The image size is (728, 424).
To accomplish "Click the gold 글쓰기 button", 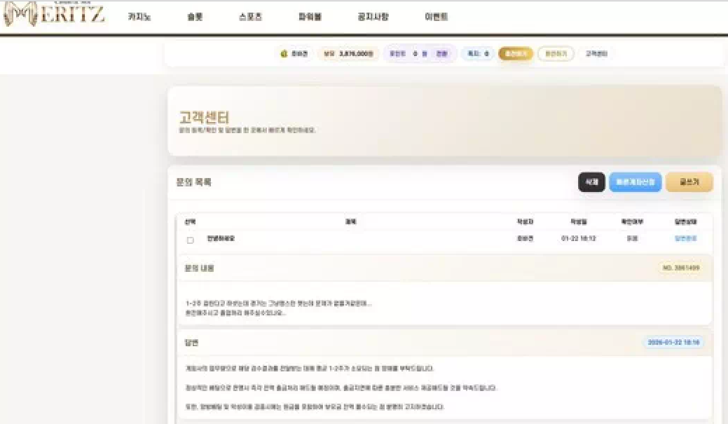I will [x=689, y=182].
